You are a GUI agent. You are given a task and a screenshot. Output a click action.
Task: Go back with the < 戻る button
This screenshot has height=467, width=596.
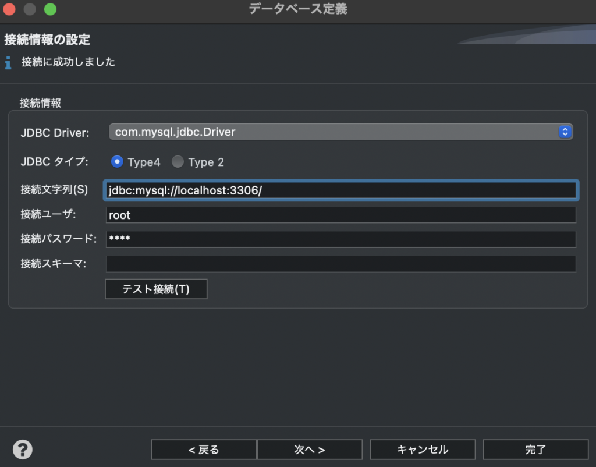(x=204, y=450)
